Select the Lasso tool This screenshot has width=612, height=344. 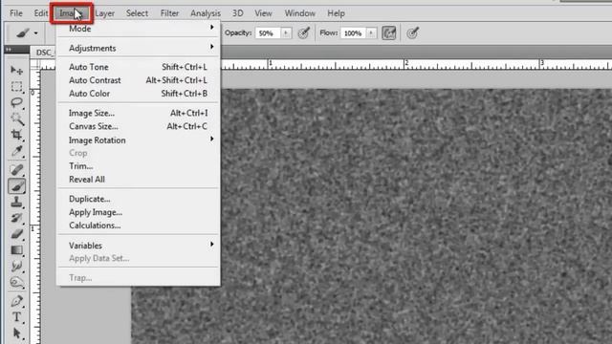16,102
